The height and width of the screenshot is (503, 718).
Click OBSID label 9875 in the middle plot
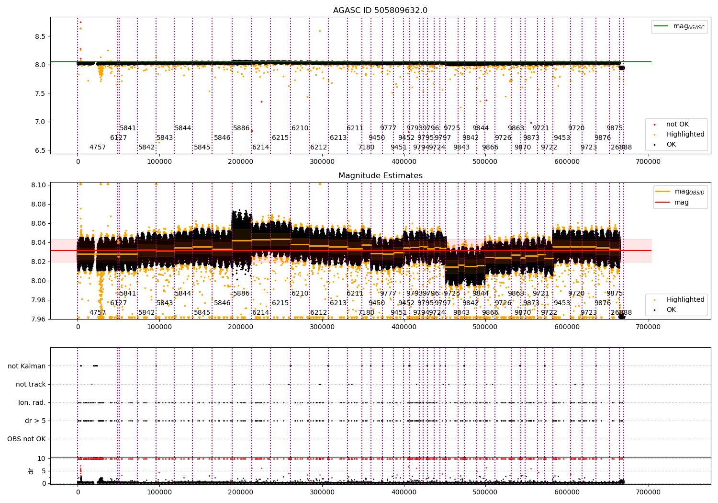point(615,294)
